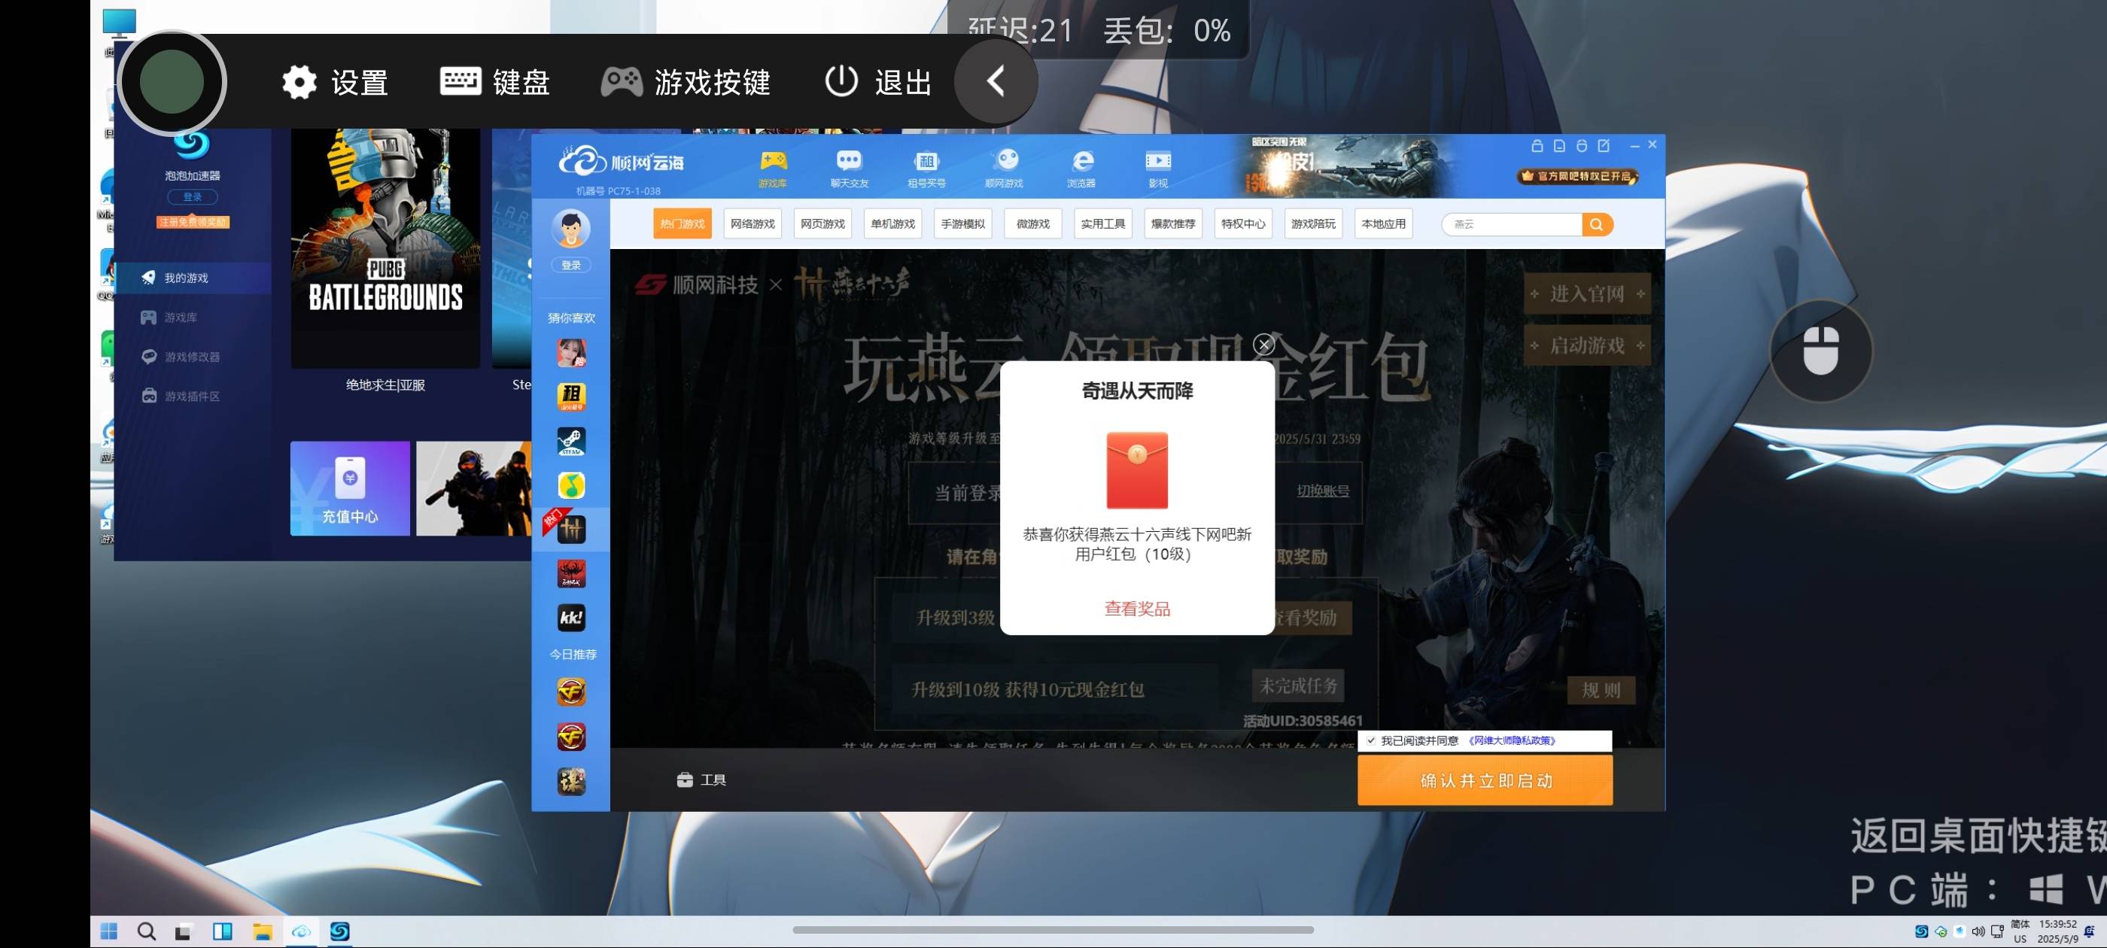Open 充值中心 tile
Screen dimensions: 2107x948
coord(349,488)
